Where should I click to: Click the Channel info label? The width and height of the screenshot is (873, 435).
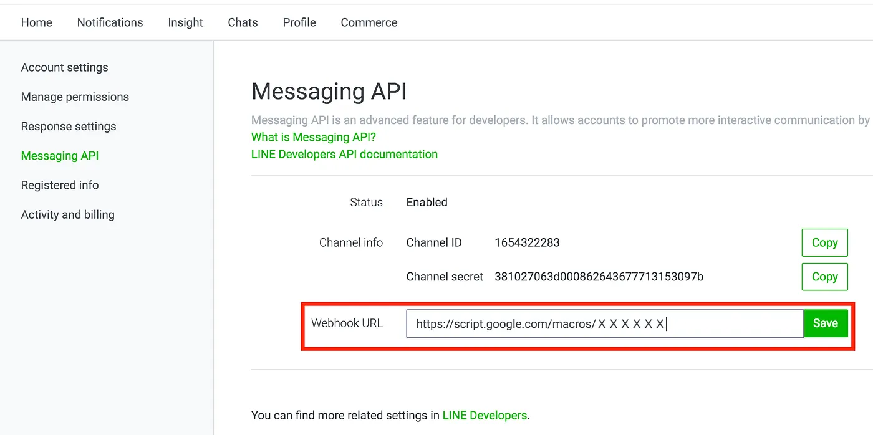tap(351, 242)
